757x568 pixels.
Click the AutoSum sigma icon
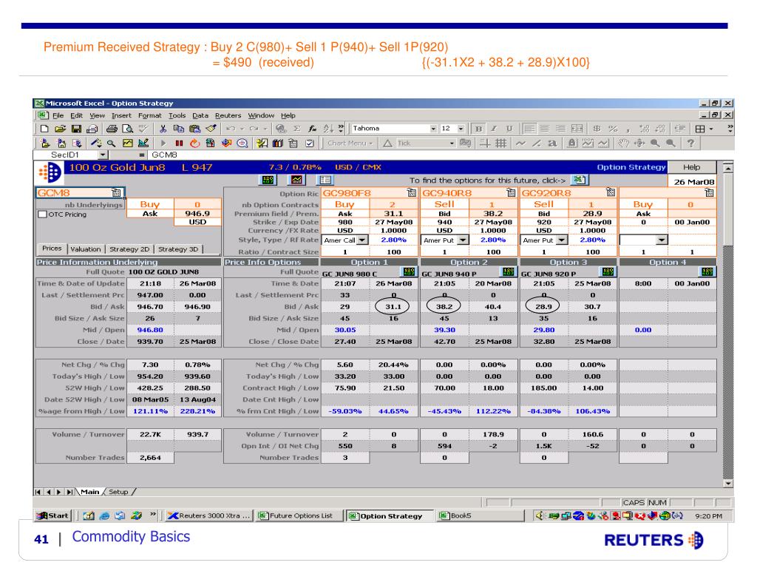click(x=297, y=129)
